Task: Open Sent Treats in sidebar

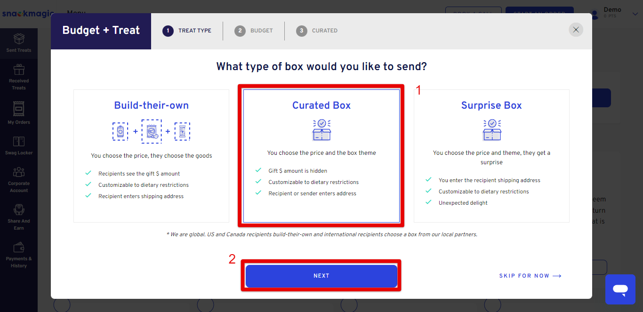Action: coord(19,43)
